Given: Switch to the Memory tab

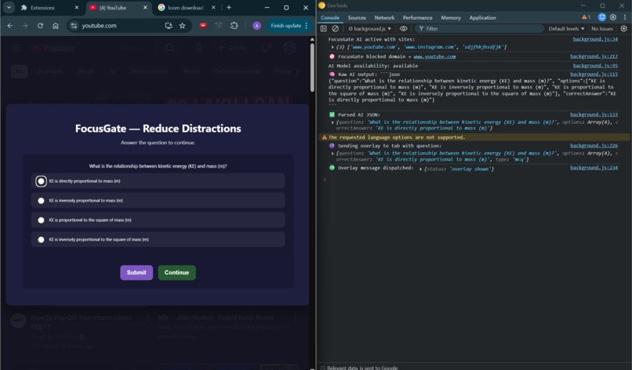Looking at the screenshot, I should [x=451, y=18].
